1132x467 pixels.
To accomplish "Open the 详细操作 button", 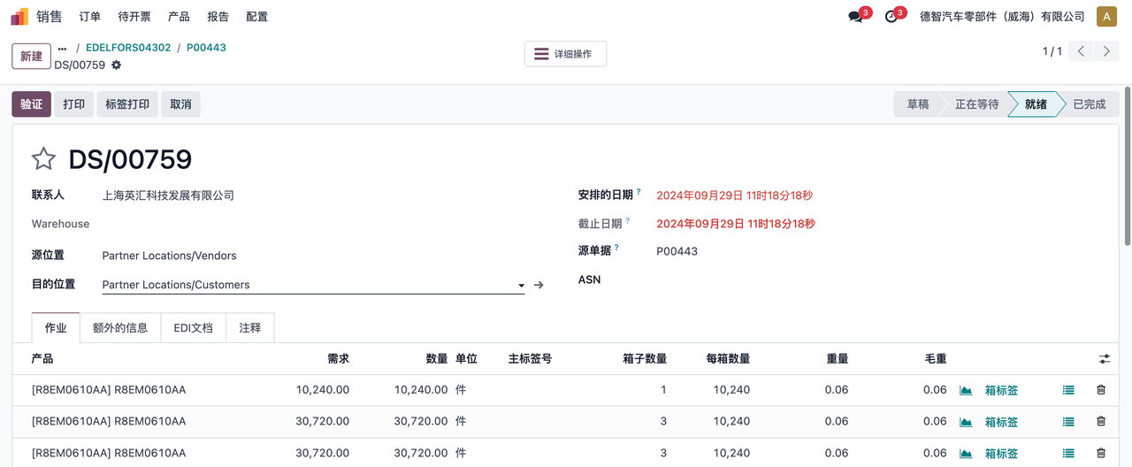I will click(x=565, y=54).
